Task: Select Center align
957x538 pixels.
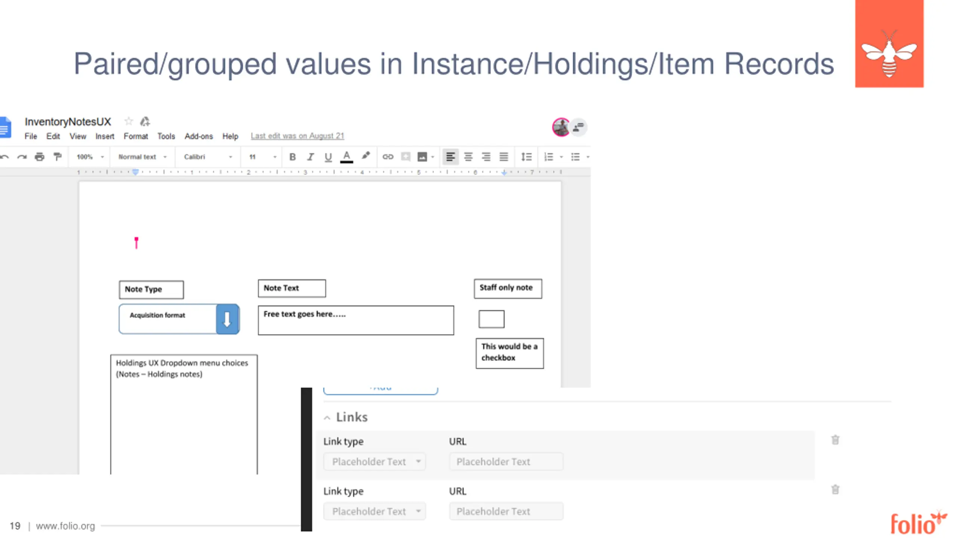Action: point(468,157)
